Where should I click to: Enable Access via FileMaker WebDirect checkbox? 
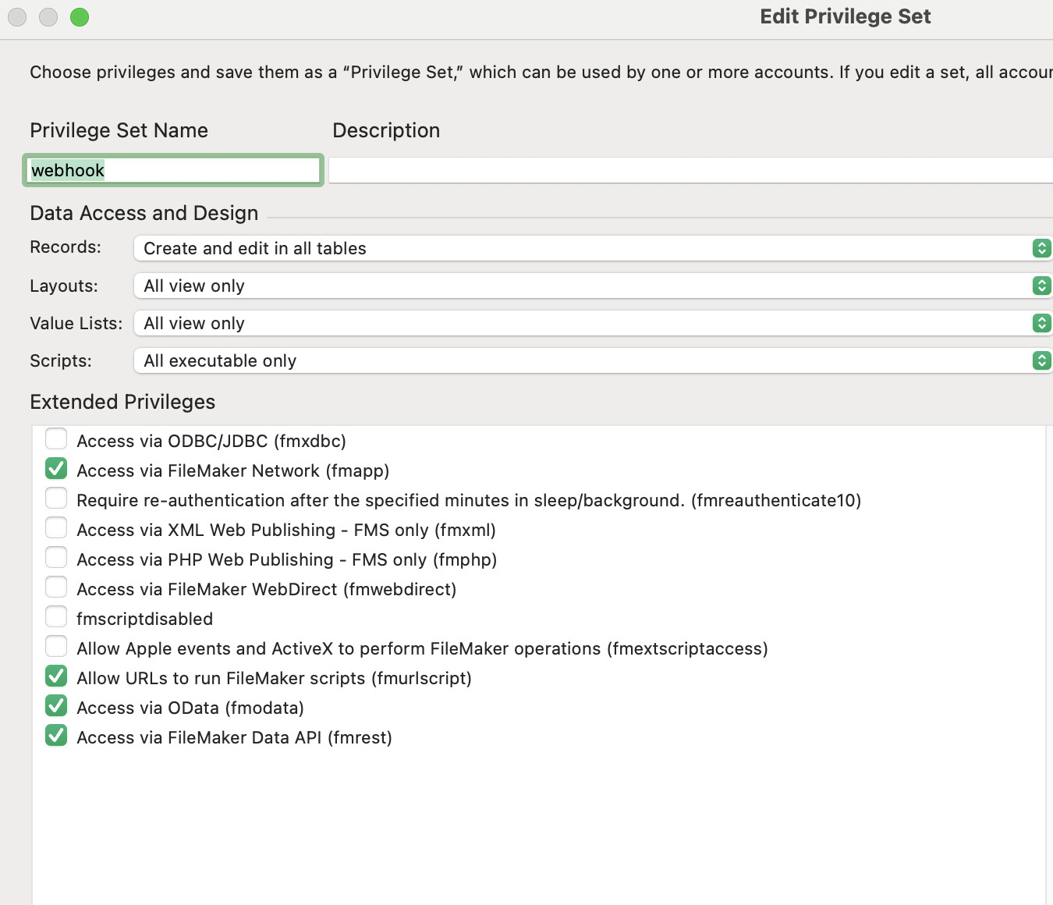(56, 588)
